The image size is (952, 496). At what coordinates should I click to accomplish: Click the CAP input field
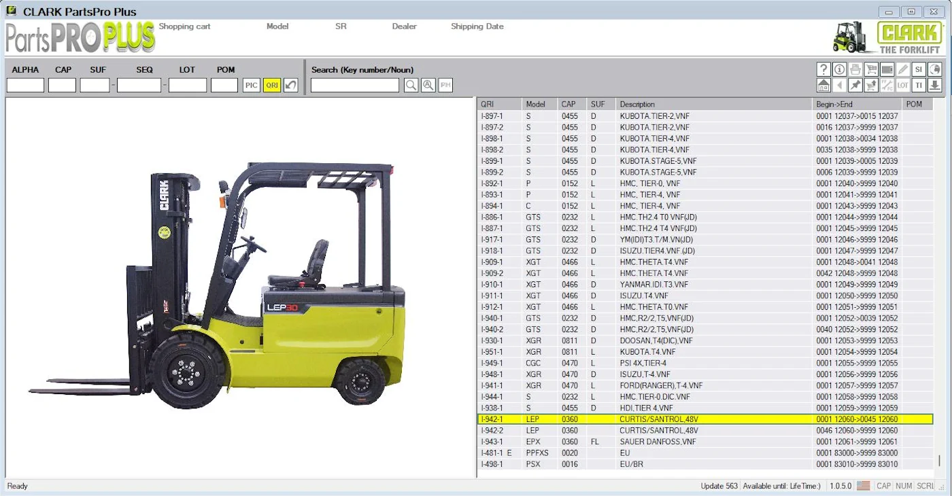coord(62,85)
